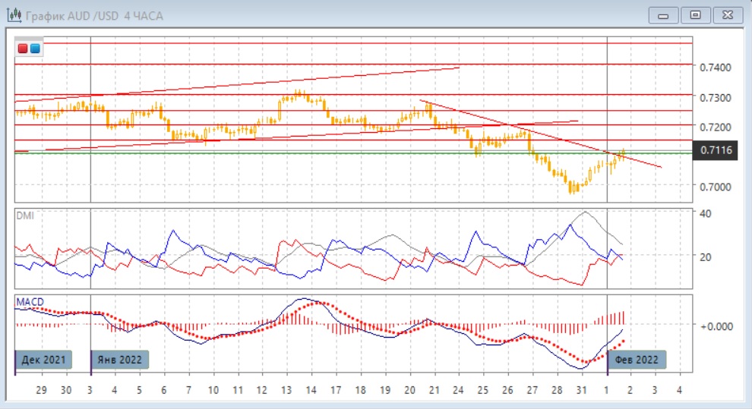Viewport: 752px width, 409px height.
Task: Click the 0.7400 price axis label
Action: [x=716, y=68]
